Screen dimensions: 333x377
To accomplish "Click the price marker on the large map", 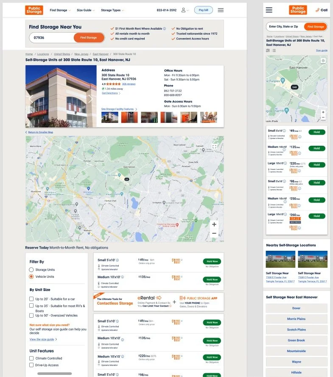I will pos(127,179).
